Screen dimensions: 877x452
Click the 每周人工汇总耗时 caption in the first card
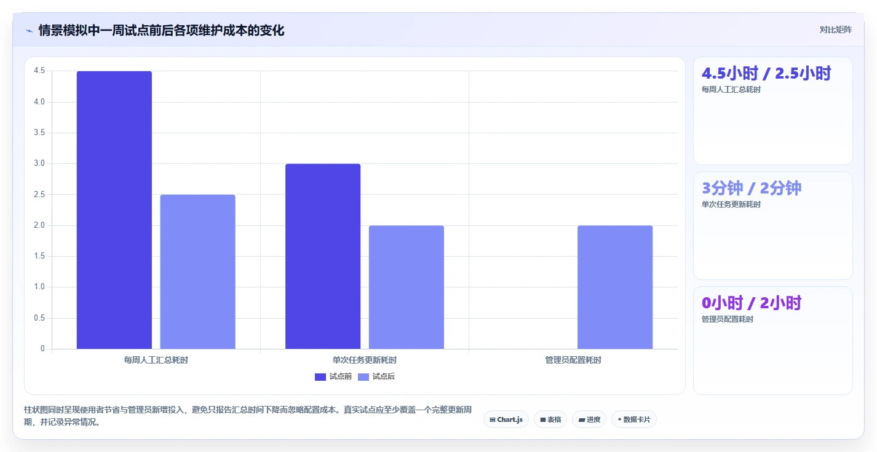tap(731, 90)
